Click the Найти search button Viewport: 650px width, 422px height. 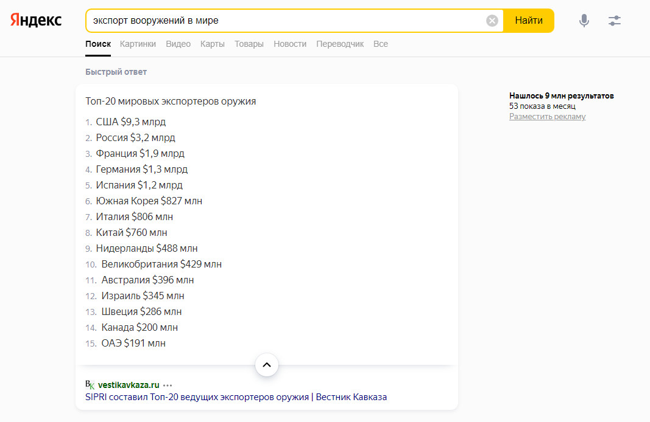[x=529, y=21]
